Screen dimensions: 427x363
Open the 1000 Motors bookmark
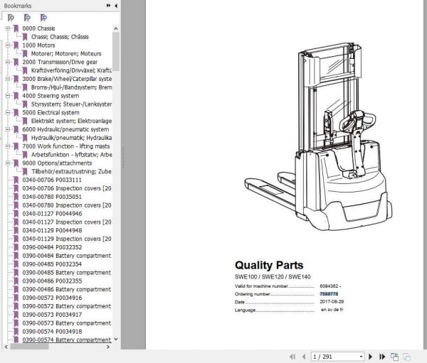(38, 45)
